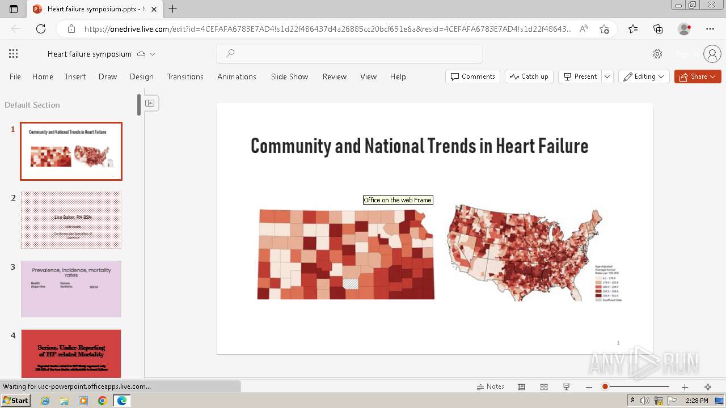This screenshot has height=408, width=726.
Task: Click the browser address bar URL
Action: click(328, 29)
